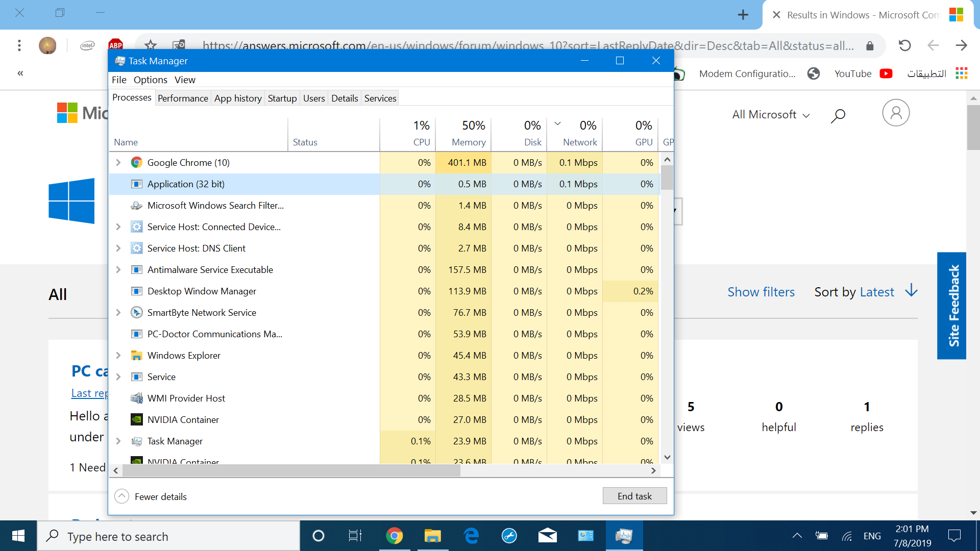This screenshot has width=980, height=551.
Task: Click the browser reload icon
Action: pyautogui.click(x=904, y=45)
